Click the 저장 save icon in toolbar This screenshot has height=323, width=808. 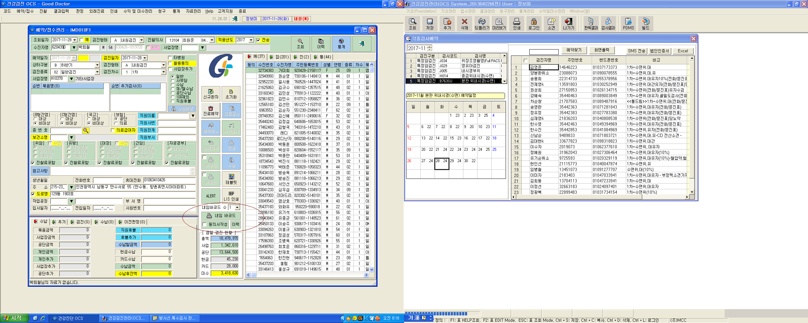click(430, 24)
